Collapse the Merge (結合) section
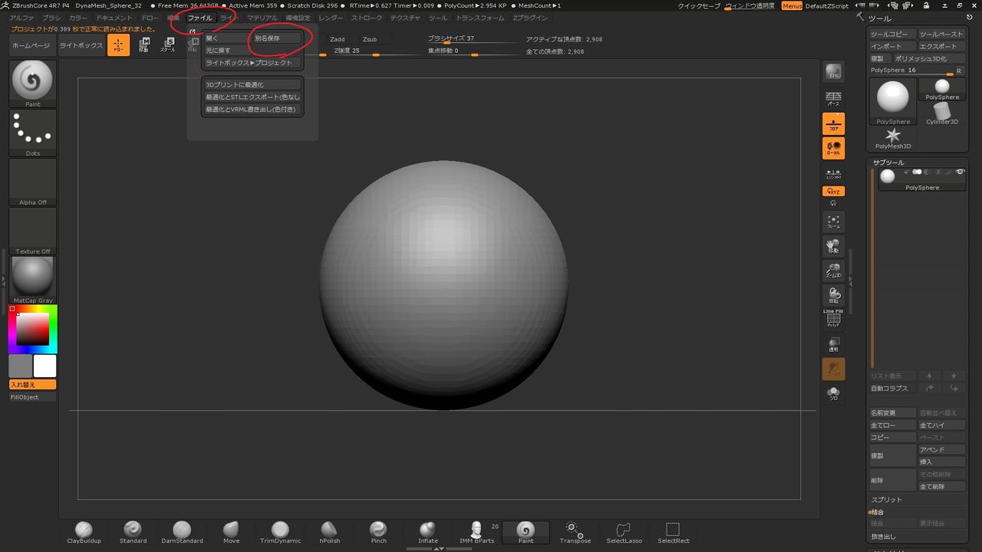 pos(878,512)
